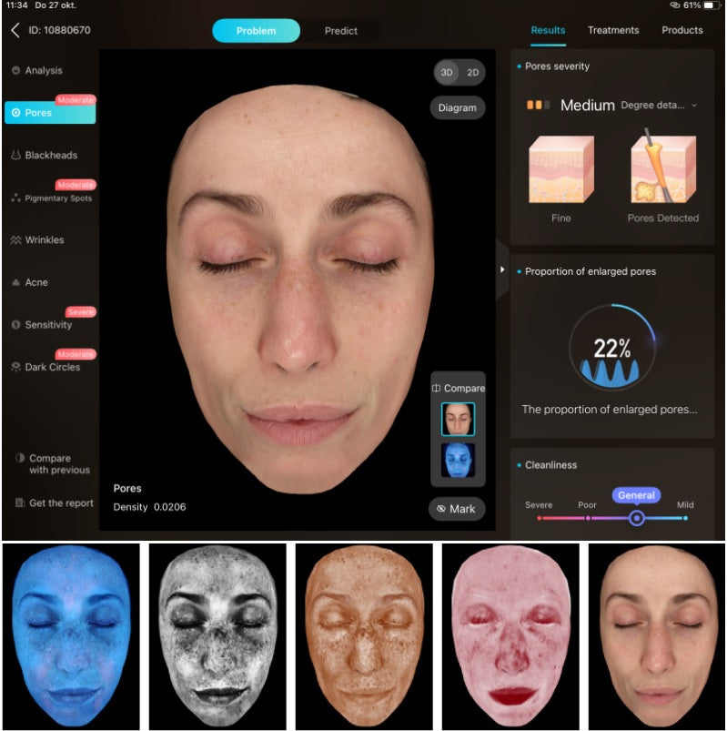Screen dimensions: 727x731
Task: Select the Wrinkles icon in sidebar
Action: pyautogui.click(x=15, y=239)
